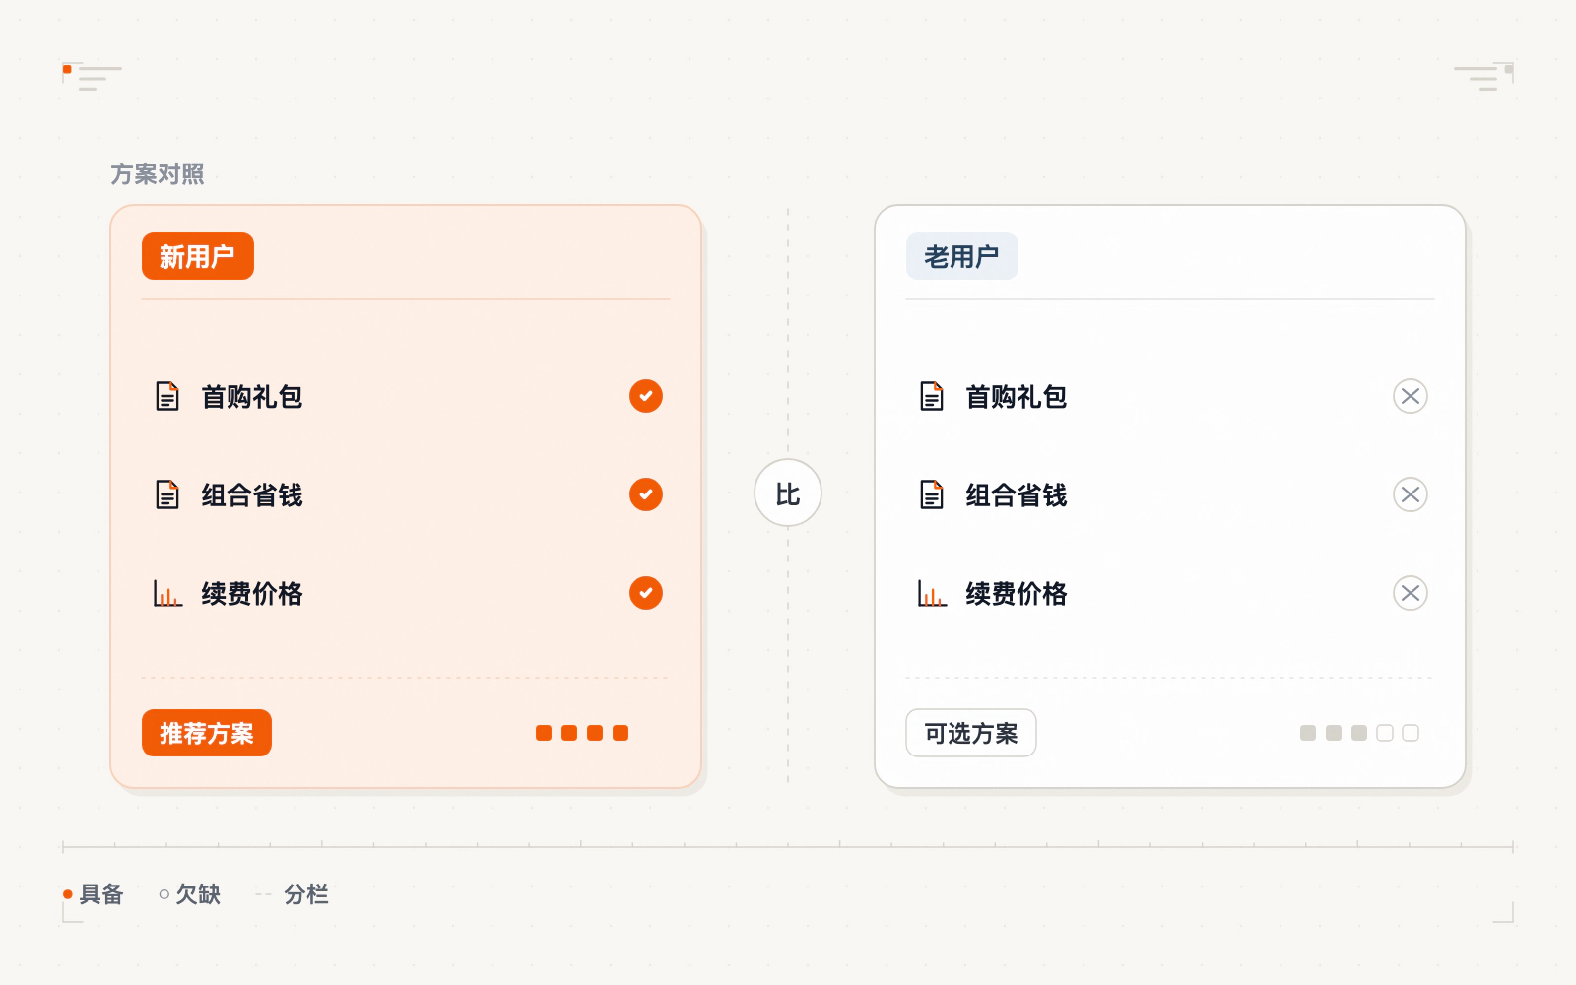1576x985 pixels.
Task: Click the 分栏 legend entry
Action: tap(293, 894)
